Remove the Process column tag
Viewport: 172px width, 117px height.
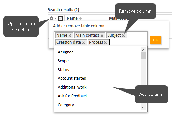[x=105, y=43]
